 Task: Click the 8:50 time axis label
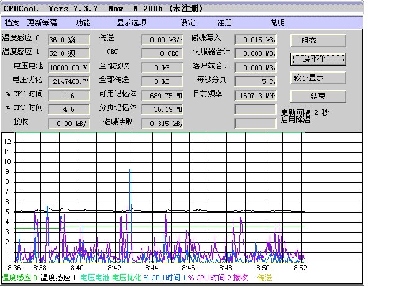tap(263, 268)
